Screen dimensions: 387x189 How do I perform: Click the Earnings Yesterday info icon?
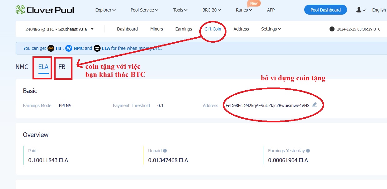(x=308, y=151)
